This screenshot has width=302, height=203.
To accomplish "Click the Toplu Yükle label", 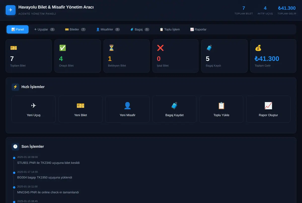I will click(x=221, y=115).
